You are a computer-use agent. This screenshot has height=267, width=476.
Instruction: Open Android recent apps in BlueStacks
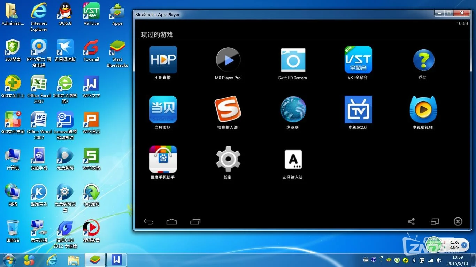point(195,222)
